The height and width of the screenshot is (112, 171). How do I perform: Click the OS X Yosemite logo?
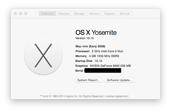point(43,56)
